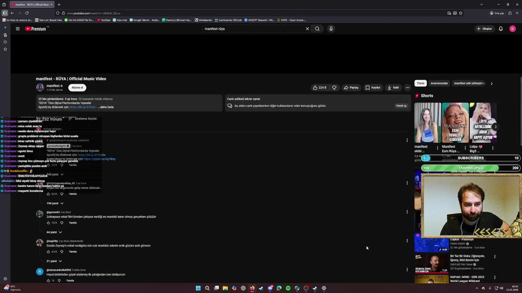This screenshot has width=522, height=293.
Task: Open browser sidebar history icon
Action: click(x=5, y=42)
